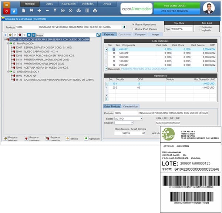Click the red power button
The width and height of the screenshot is (222, 213).
pyautogui.click(x=7, y=11)
